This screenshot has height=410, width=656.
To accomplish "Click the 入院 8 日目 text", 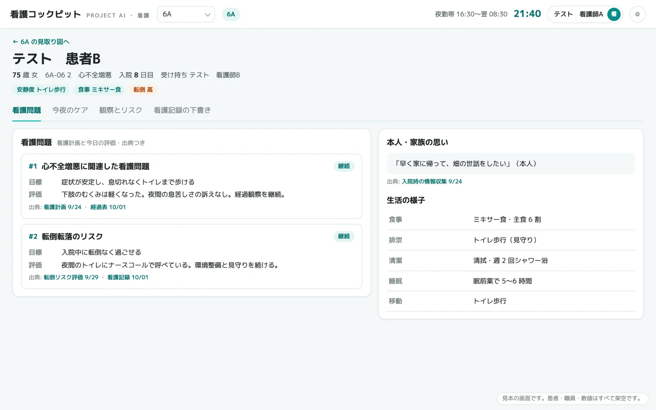I will (x=137, y=75).
